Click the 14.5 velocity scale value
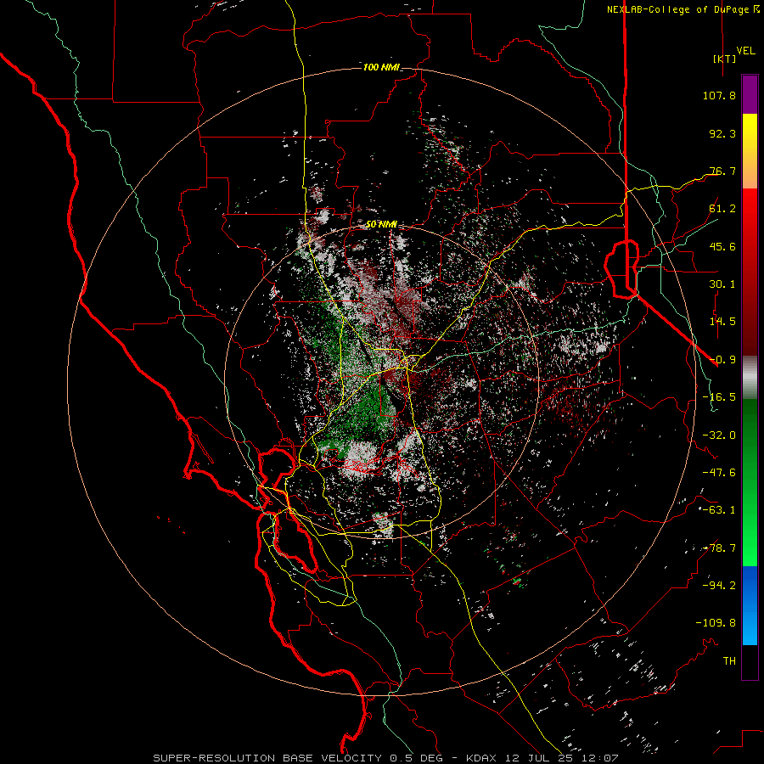The image size is (764, 764). point(722,322)
